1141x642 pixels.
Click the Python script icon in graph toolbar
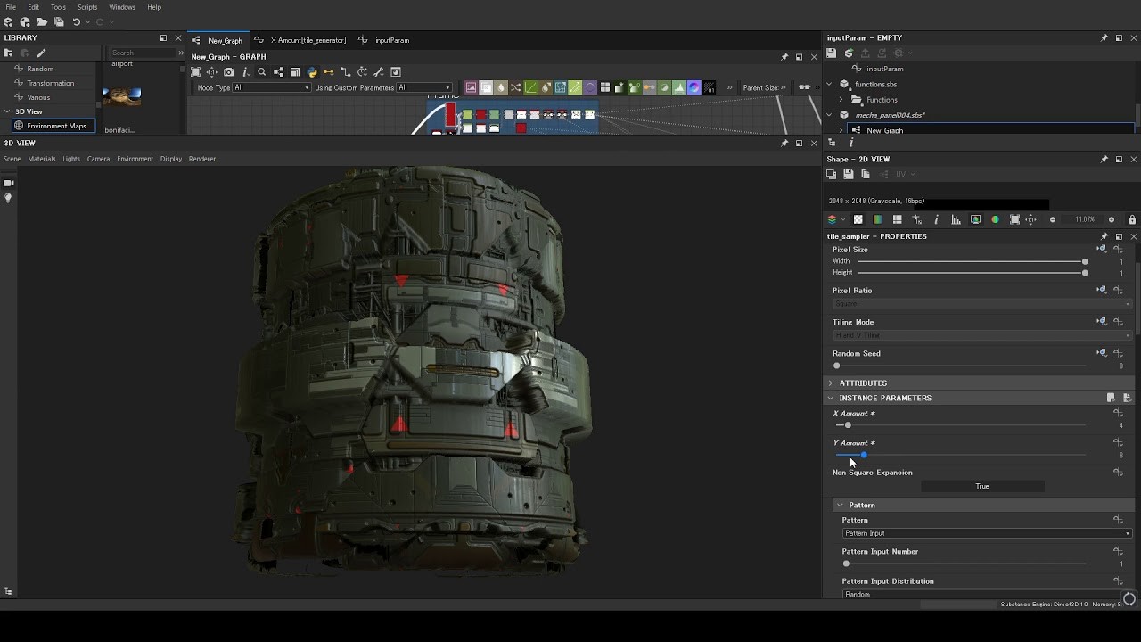pyautogui.click(x=312, y=72)
